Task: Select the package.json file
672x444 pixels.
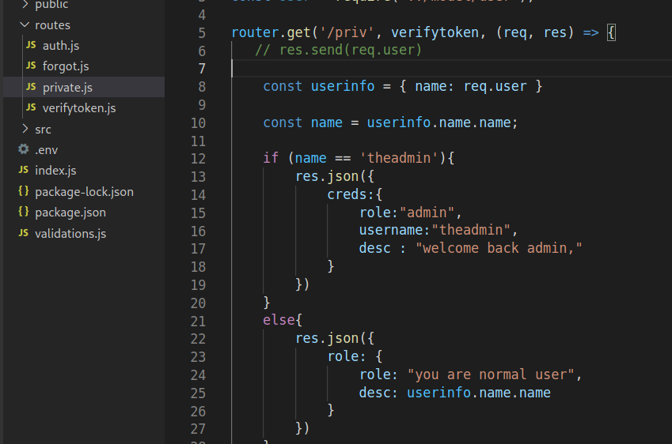Action: (70, 212)
